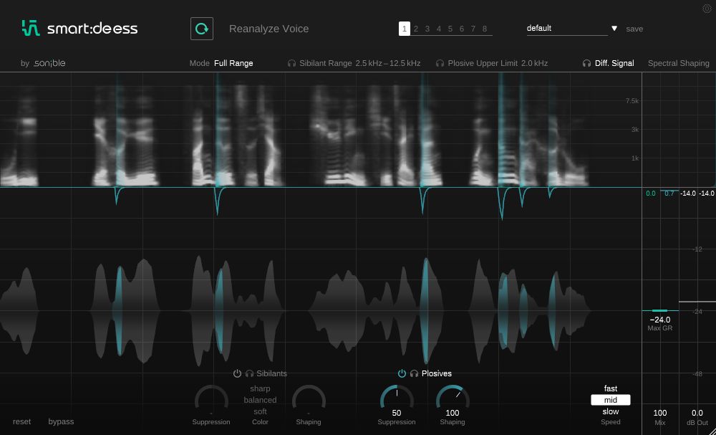Click the Mix value of 100
This screenshot has width=716, height=435.
click(660, 413)
